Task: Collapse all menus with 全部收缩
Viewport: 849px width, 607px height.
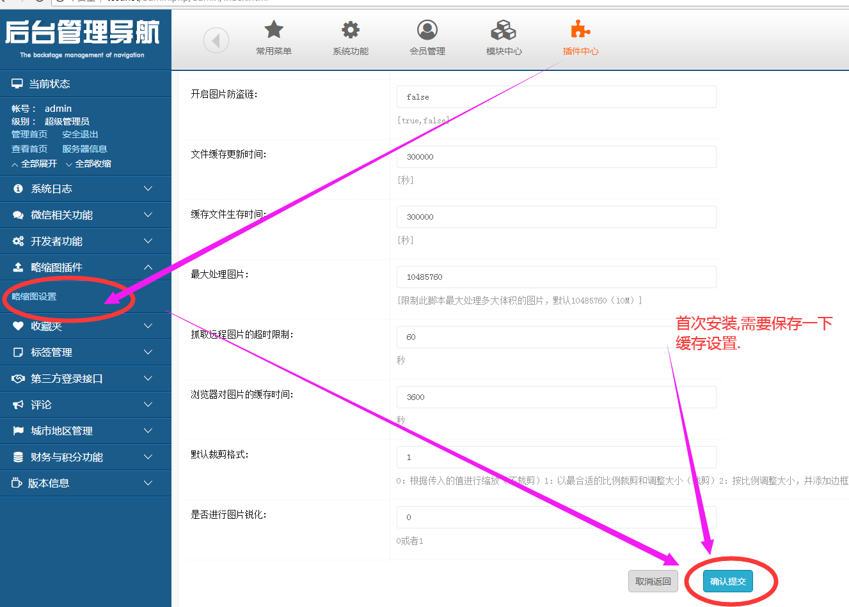Action: 88,164
